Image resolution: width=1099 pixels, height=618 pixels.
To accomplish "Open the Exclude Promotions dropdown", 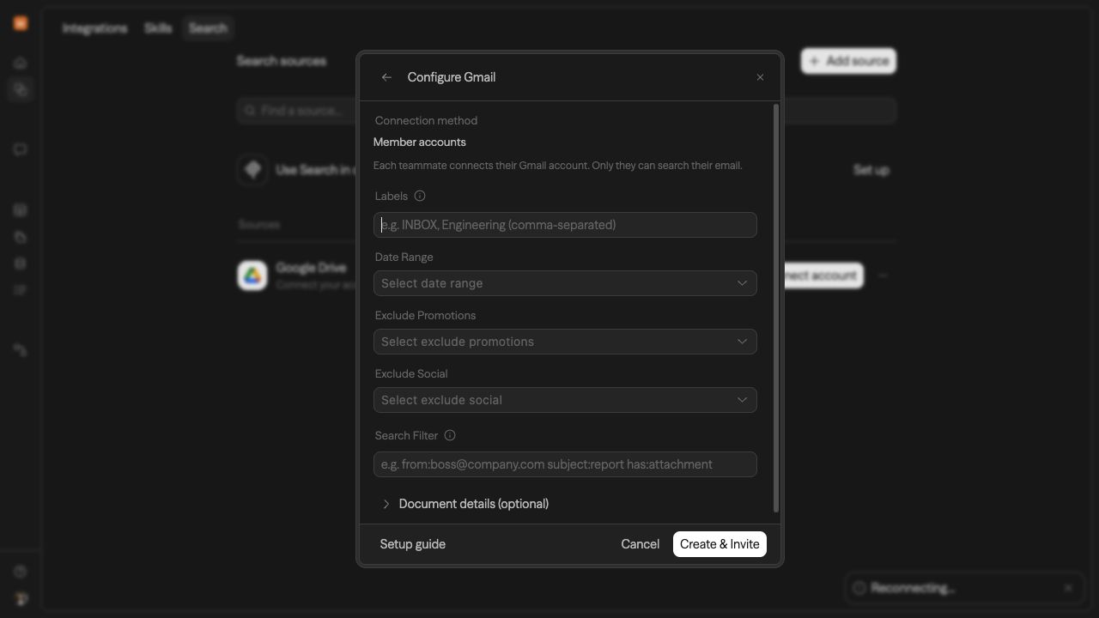I will pyautogui.click(x=565, y=342).
